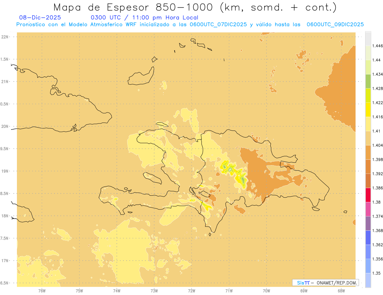Click the 1.374 colorbar value

[378, 216]
